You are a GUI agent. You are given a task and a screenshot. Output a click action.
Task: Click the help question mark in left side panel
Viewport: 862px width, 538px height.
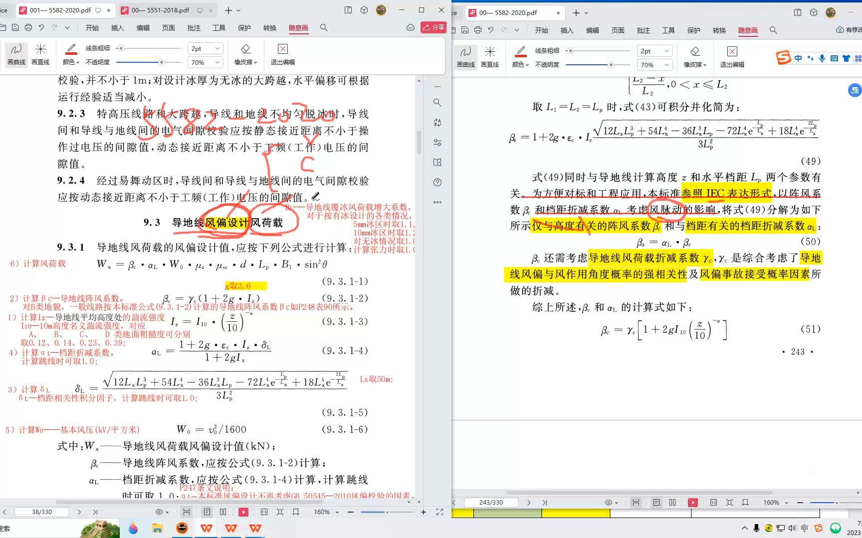pos(437,182)
